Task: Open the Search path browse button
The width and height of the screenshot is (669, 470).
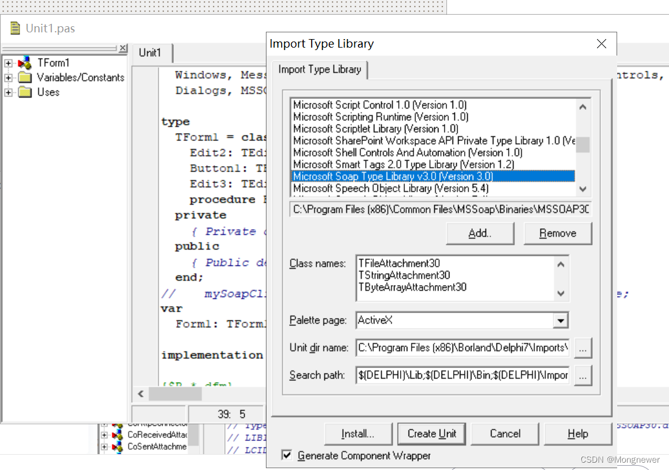Action: click(x=583, y=375)
